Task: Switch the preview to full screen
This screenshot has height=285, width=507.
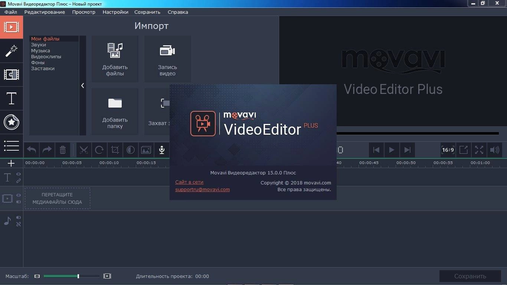Action: pyautogui.click(x=479, y=150)
